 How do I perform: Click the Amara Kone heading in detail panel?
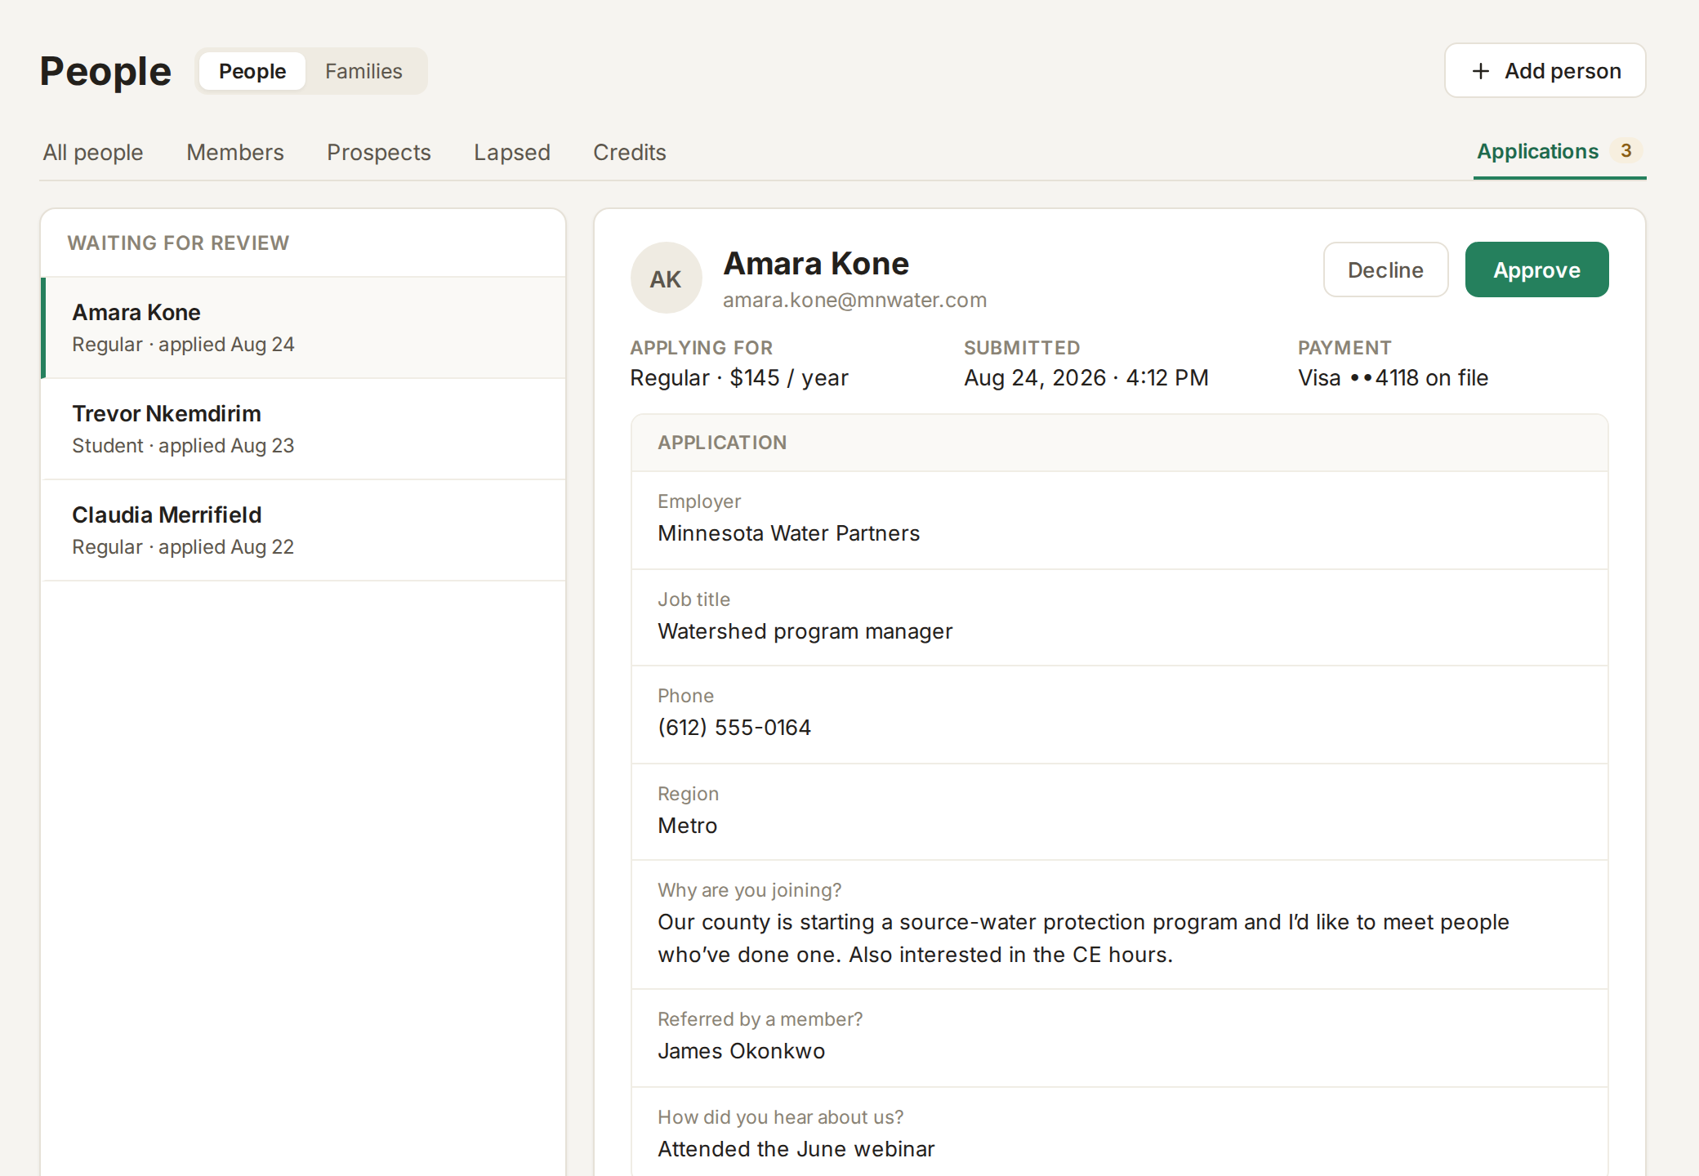click(x=816, y=264)
